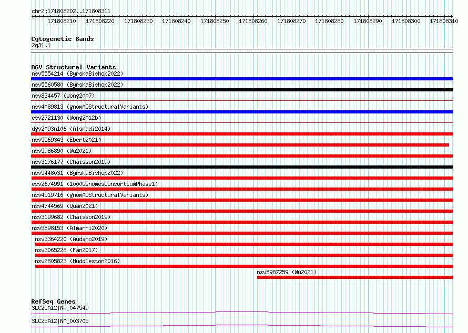The height and width of the screenshot is (333, 468).
Task: Open transcript SLC25A12|NM_003705 label
Action: [x=60, y=321]
